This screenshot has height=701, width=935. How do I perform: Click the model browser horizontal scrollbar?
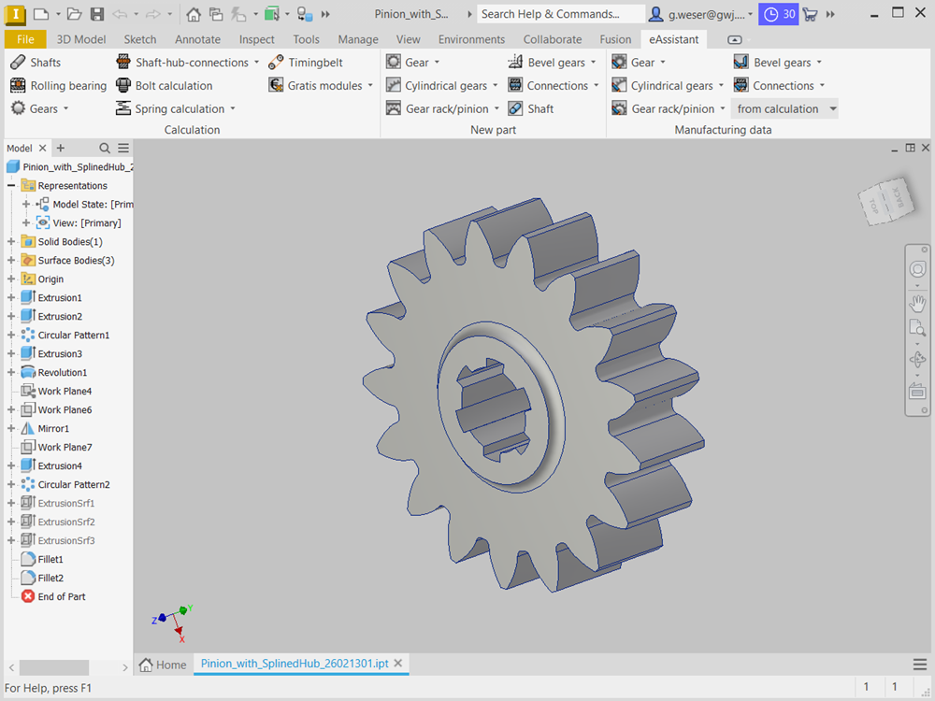point(54,667)
